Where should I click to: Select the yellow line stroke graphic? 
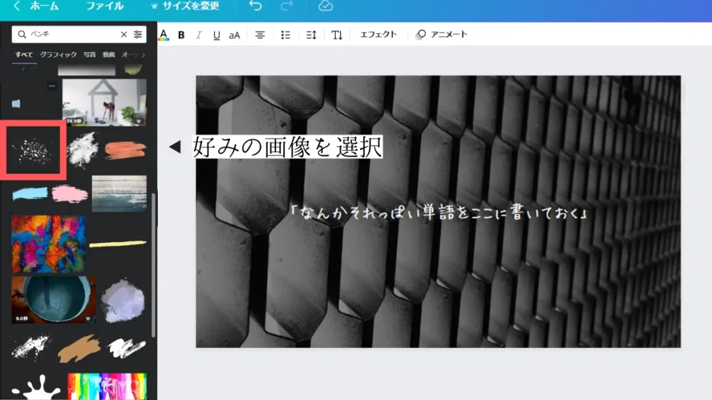pyautogui.click(x=118, y=244)
